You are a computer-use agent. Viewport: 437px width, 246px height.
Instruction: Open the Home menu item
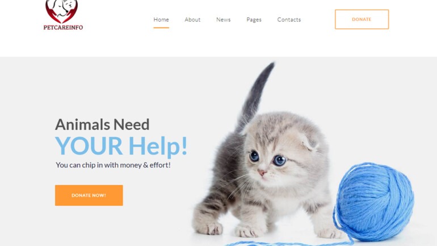click(161, 19)
